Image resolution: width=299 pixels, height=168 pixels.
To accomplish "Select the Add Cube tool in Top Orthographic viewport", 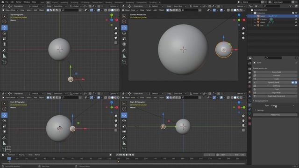I will [x=4, y=62].
